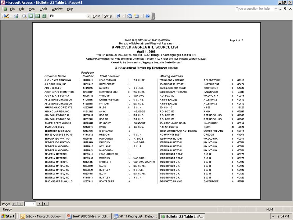Expand the OfficeLinks dropdown arrow
The height and width of the screenshot is (220, 293).
click(123, 16)
